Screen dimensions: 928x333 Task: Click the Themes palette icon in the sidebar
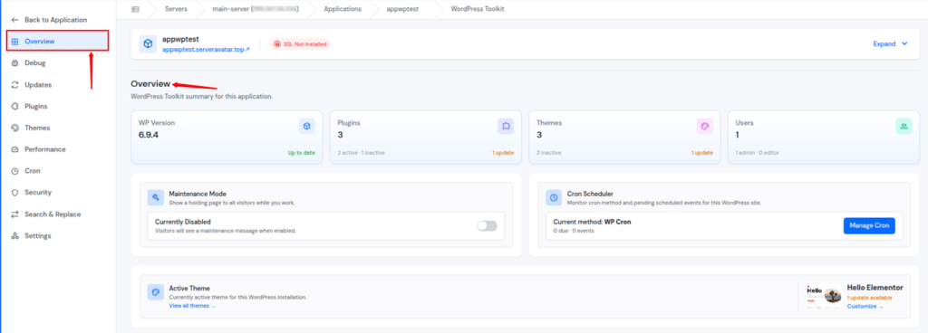(x=14, y=128)
